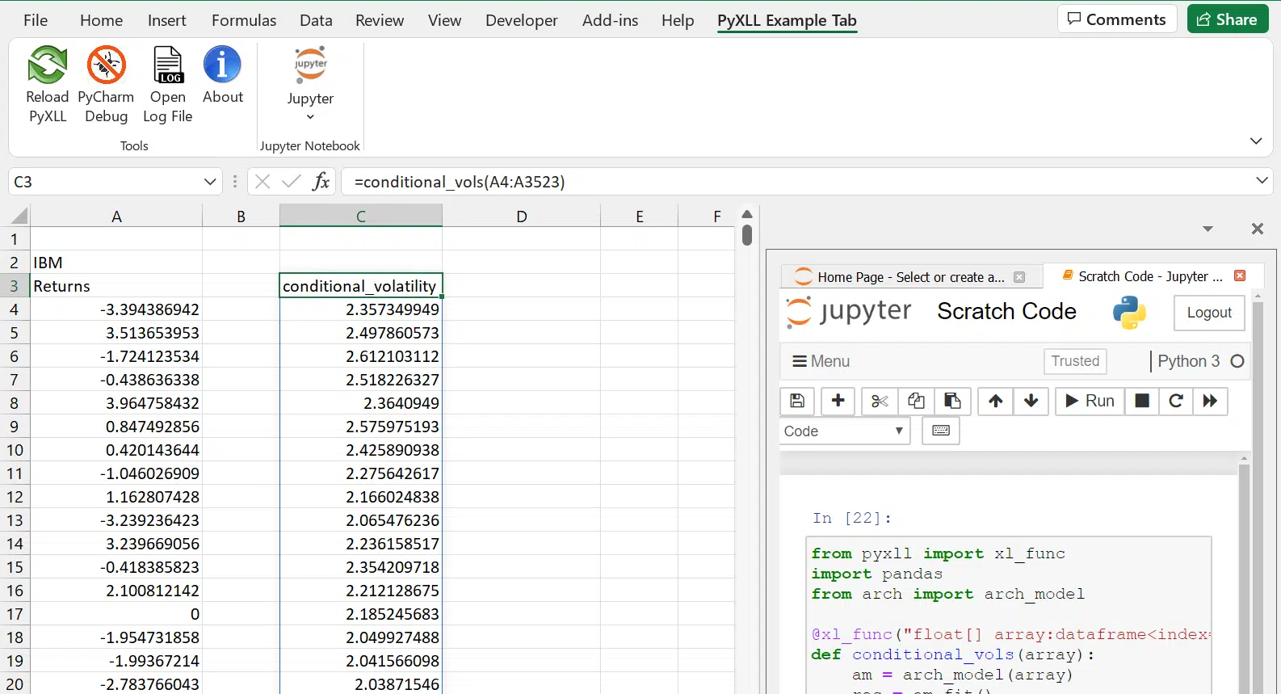1281x694 pixels.
Task: Cancel formula entry with X icon
Action: 262,181
